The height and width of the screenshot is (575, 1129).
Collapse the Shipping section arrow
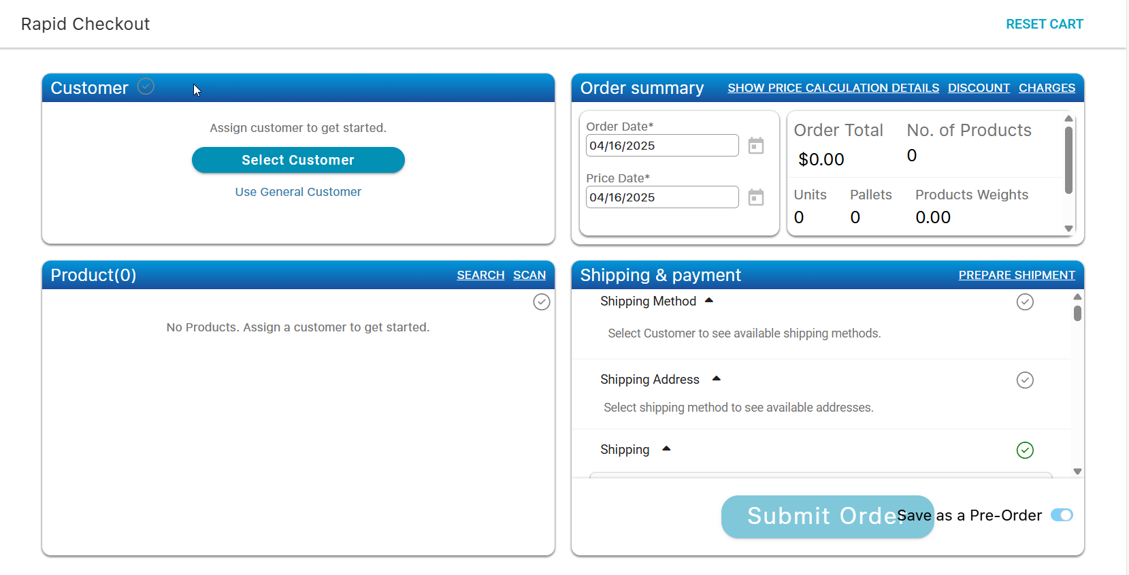[x=666, y=448]
